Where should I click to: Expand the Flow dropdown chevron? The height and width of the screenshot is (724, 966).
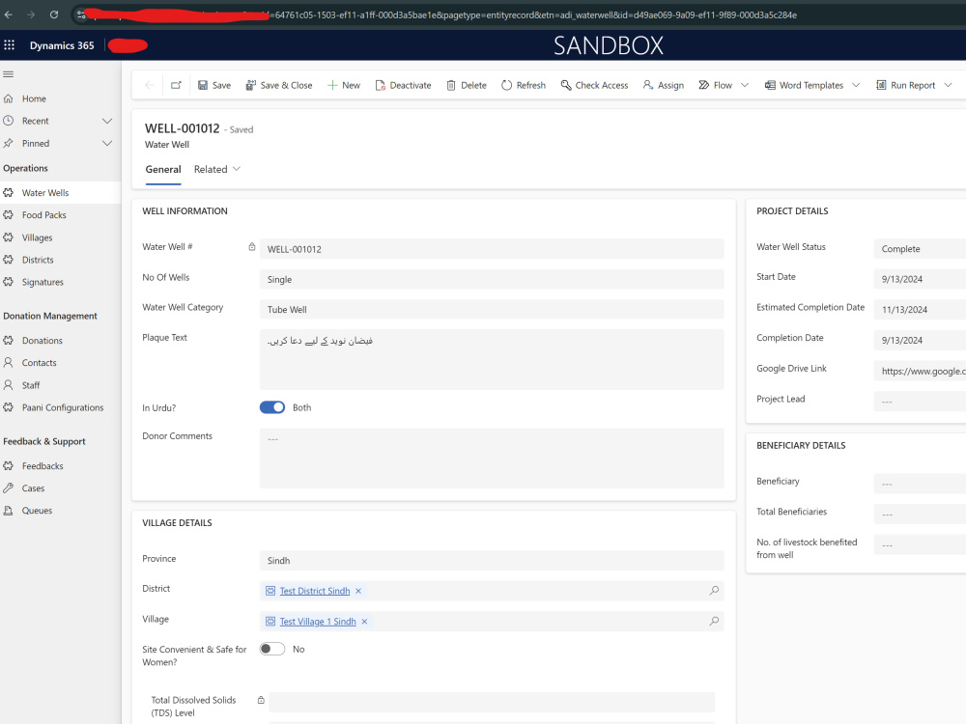click(x=745, y=85)
